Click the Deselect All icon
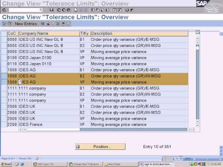The width and height of the screenshot is (223, 167). tap(69, 24)
